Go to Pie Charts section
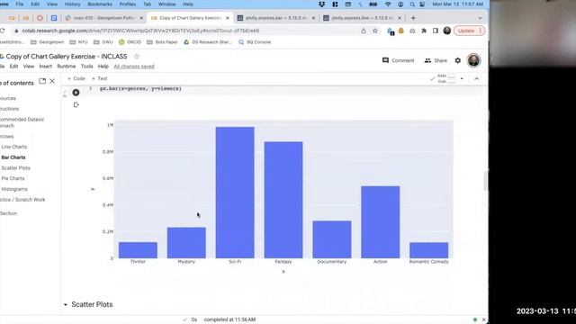This screenshot has height=324, width=576. (13, 178)
